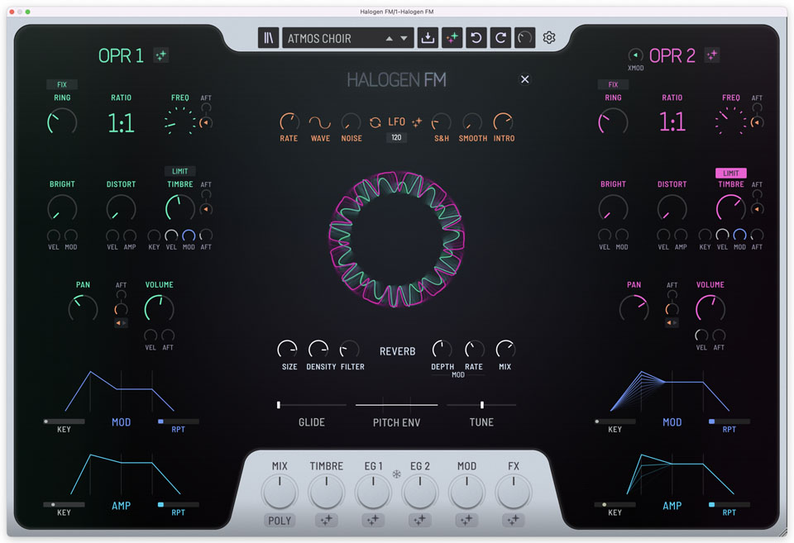
Task: Click the sparkle icon under the EG 2 macro
Action: 420,520
